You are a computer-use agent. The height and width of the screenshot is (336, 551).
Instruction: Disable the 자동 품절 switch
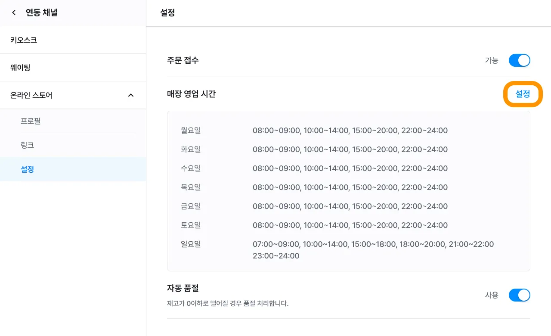(x=519, y=295)
